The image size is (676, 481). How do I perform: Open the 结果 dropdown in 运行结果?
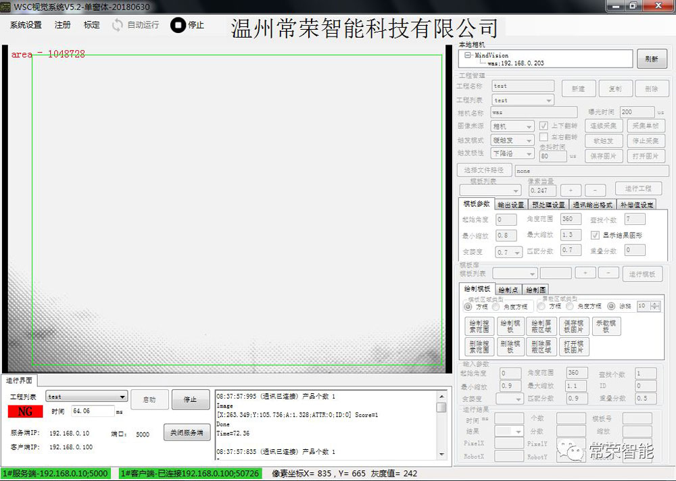(x=509, y=431)
